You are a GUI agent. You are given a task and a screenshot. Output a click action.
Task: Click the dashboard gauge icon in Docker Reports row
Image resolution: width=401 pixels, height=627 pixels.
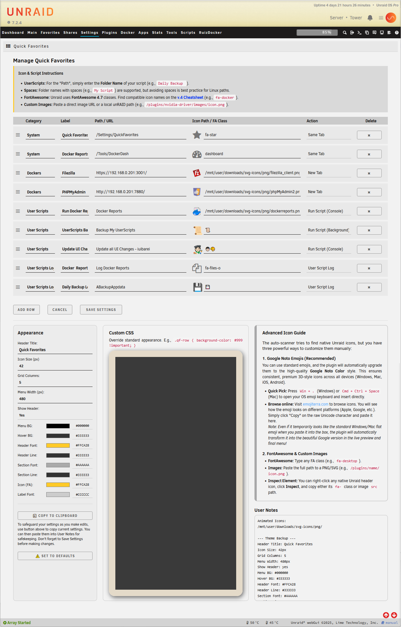[x=197, y=154]
